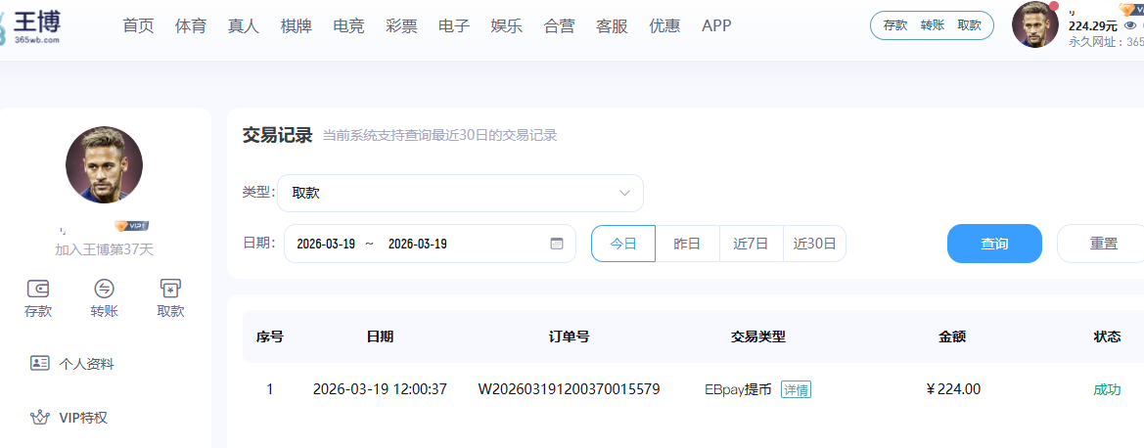Click top-right user avatar

(1034, 24)
